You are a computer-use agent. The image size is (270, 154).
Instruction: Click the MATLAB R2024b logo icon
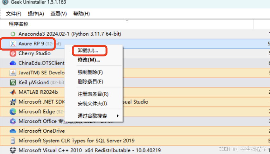point(13,92)
